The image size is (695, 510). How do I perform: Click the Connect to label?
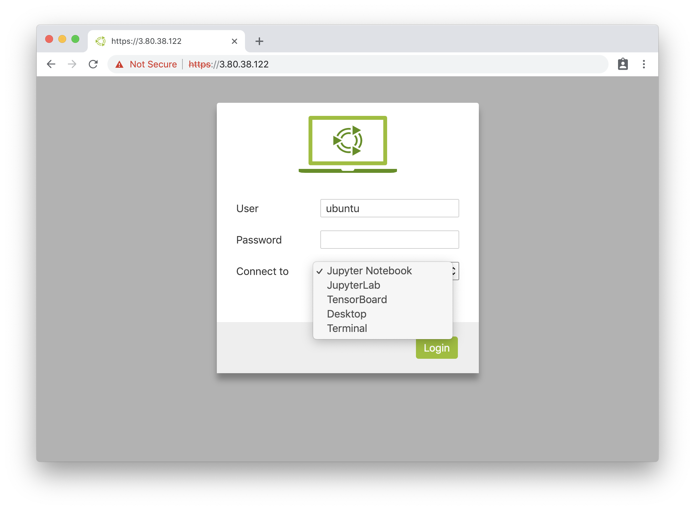pos(262,271)
